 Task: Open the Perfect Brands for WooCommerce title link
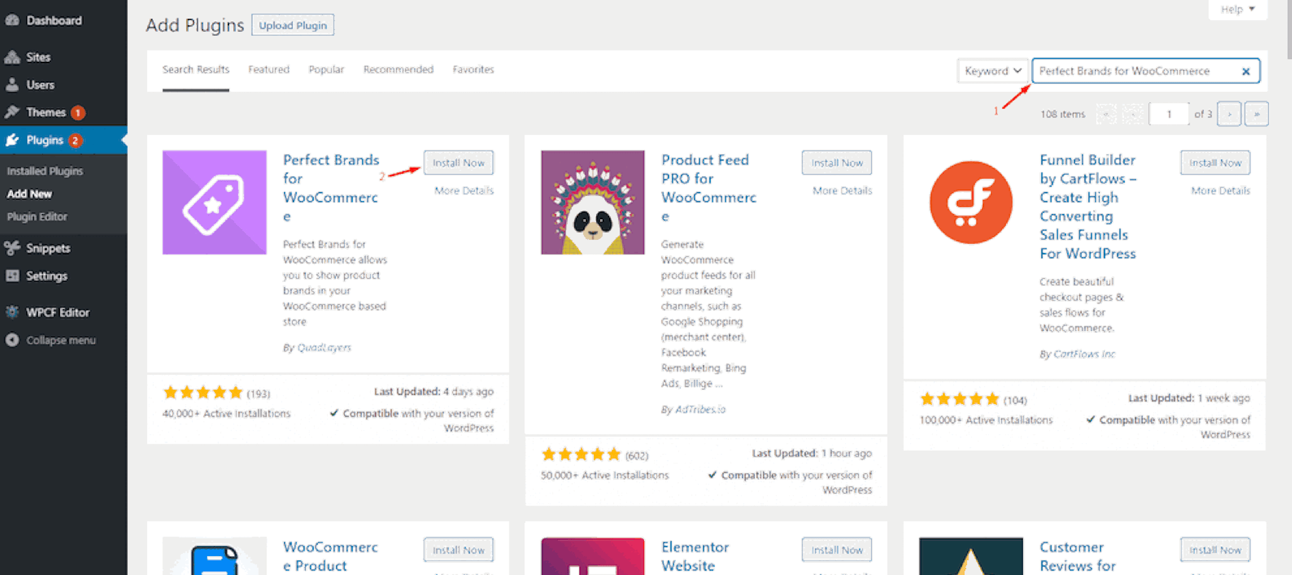click(x=331, y=188)
